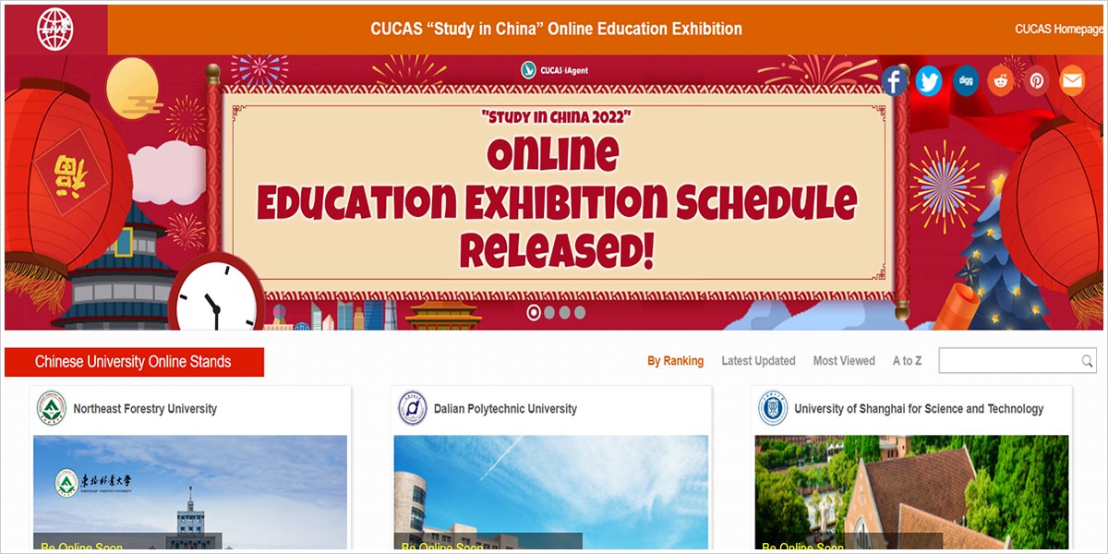1108x554 pixels.
Task: Open Dalian Polytechnic University link
Action: [x=505, y=409]
